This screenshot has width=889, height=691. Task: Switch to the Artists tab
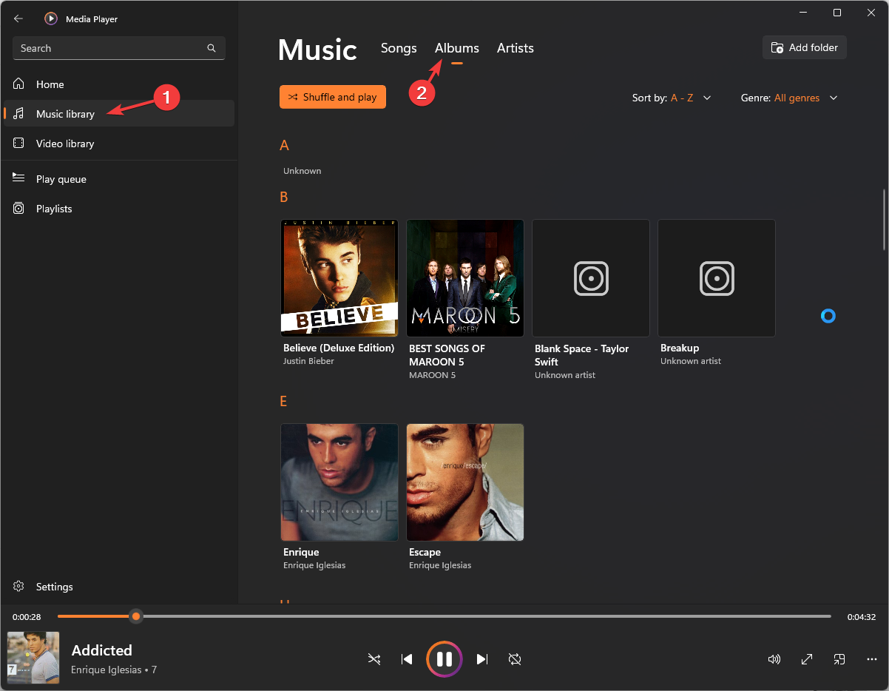(x=515, y=48)
